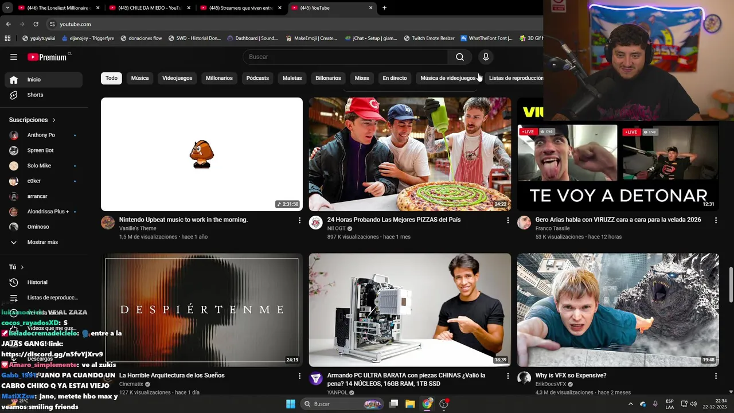Select the Pódcasts filter chip
Image resolution: width=734 pixels, height=413 pixels.
coord(257,78)
